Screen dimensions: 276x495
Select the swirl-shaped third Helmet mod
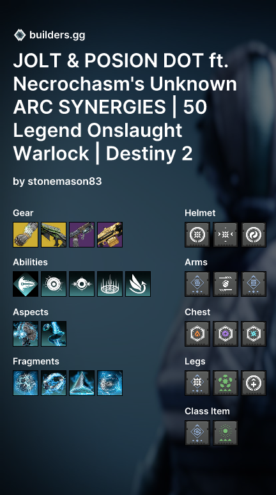pos(254,235)
